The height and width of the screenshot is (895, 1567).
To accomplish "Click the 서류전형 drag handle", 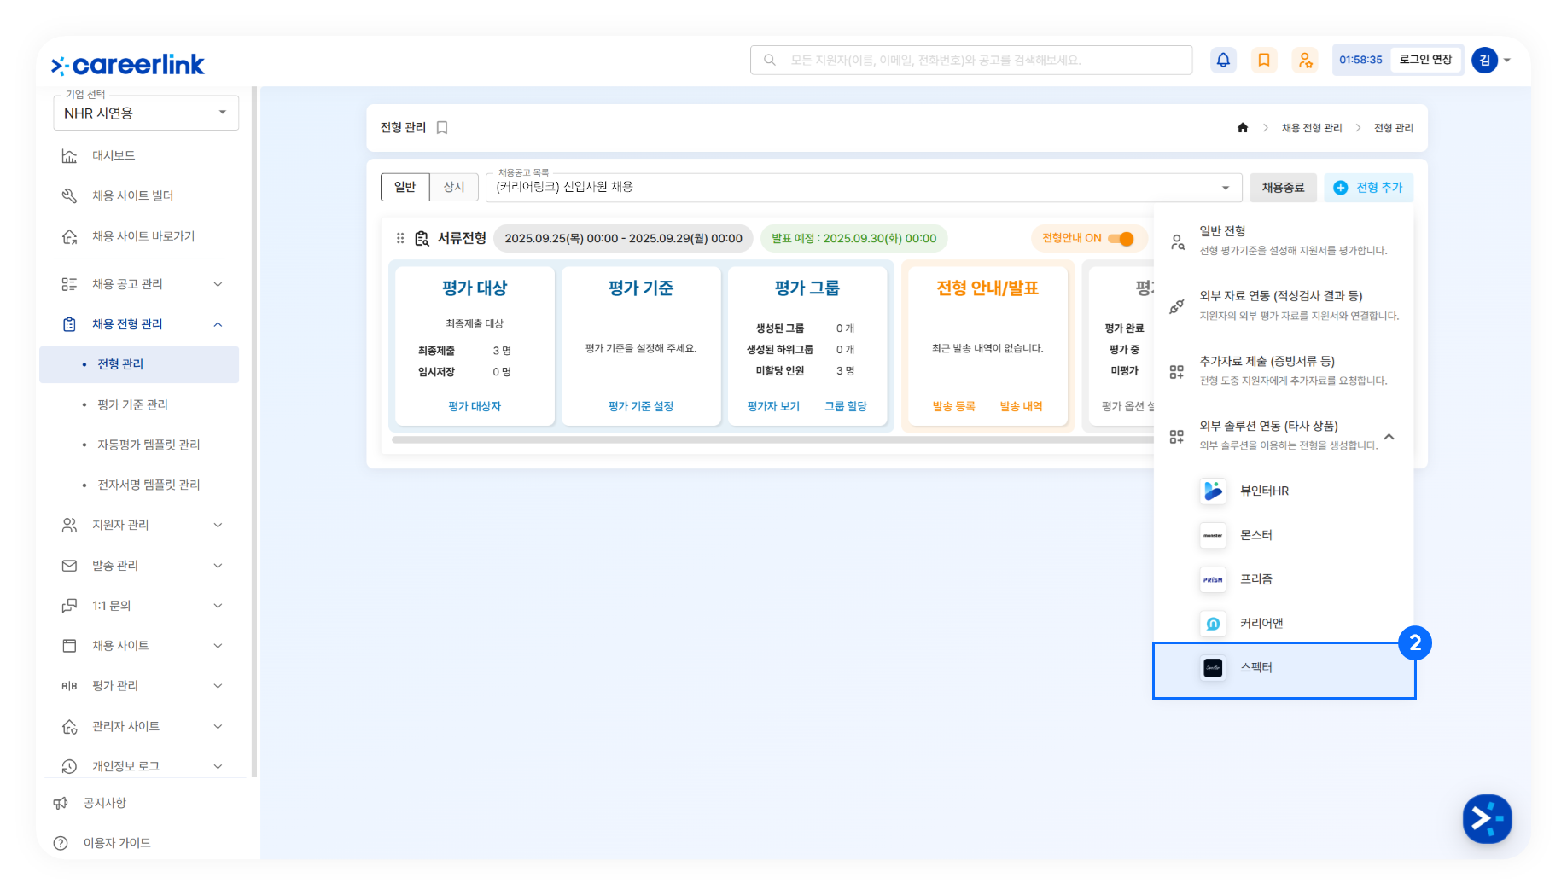I will point(400,238).
